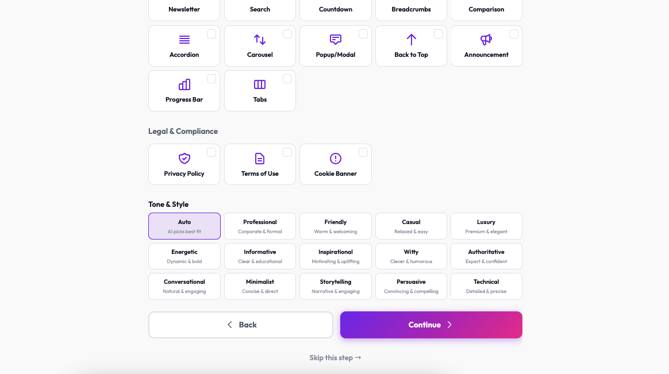
Task: Select the Inspirational tone option
Action: (335, 256)
